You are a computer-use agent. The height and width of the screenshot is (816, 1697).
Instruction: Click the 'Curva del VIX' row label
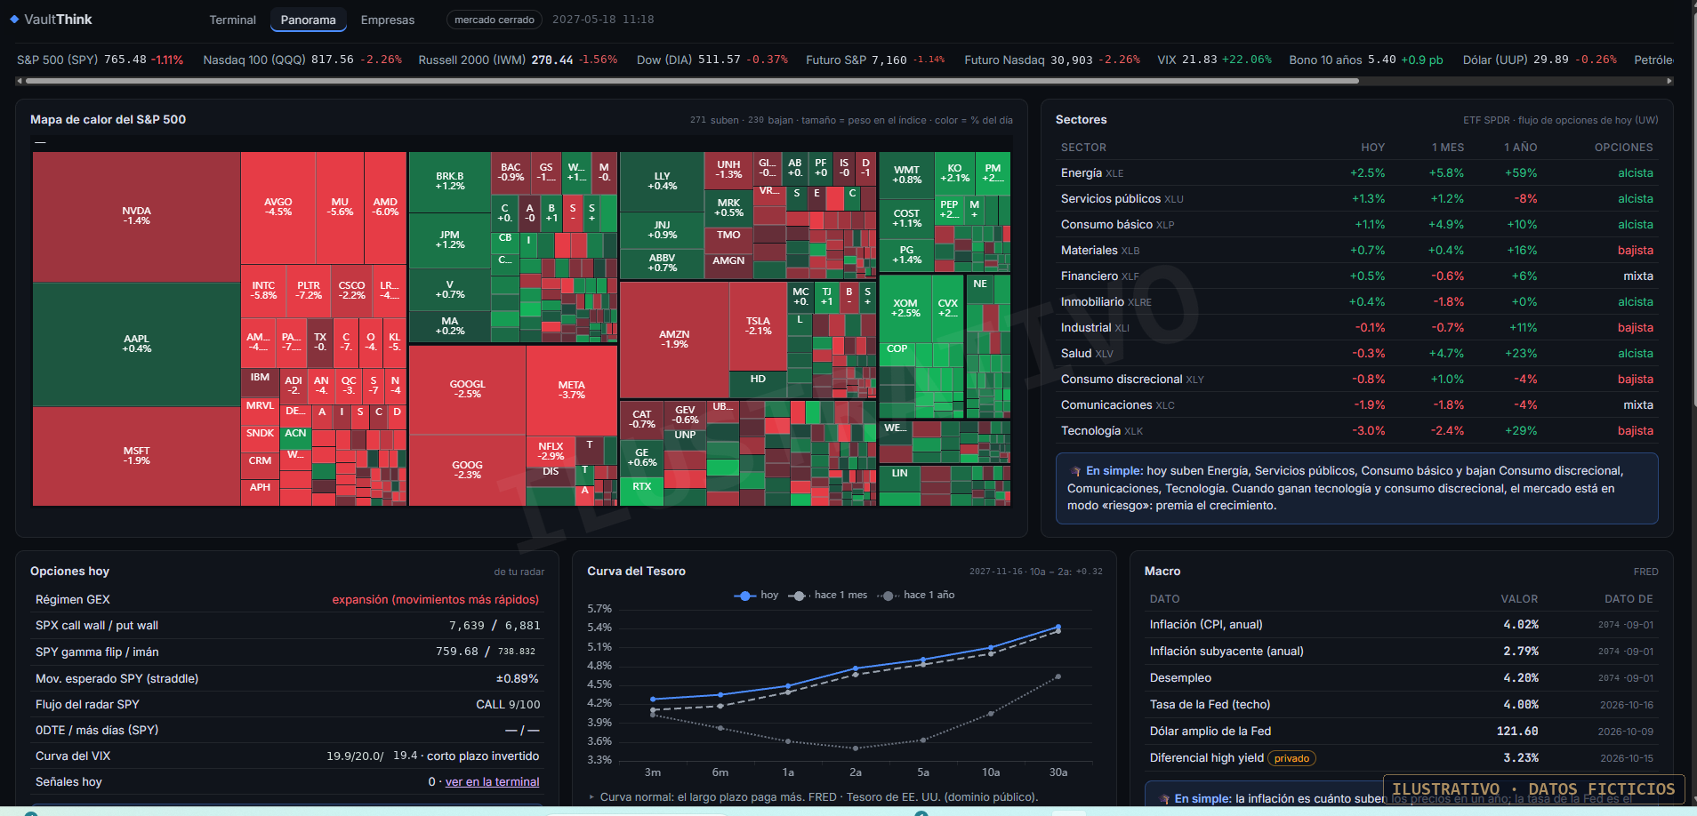coord(73,756)
